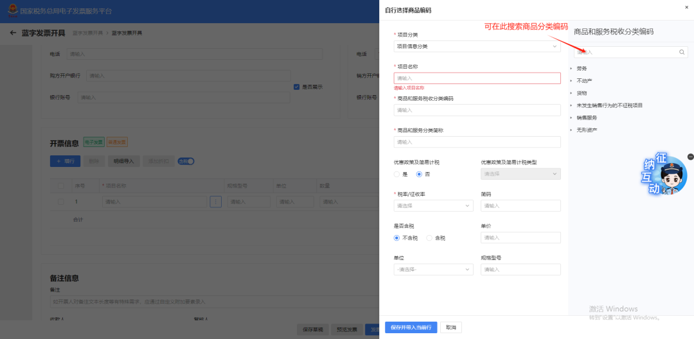
Task: Select 含税 radio option
Action: coord(429,238)
